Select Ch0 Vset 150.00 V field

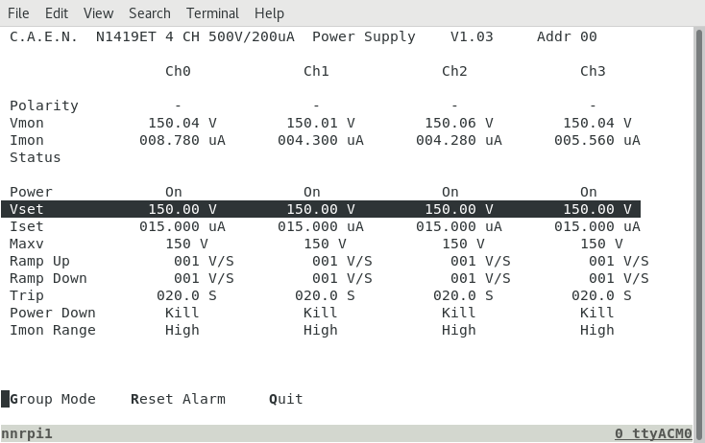182,209
